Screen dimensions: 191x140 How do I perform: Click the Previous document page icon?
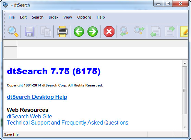pyautogui.click(x=155, y=32)
